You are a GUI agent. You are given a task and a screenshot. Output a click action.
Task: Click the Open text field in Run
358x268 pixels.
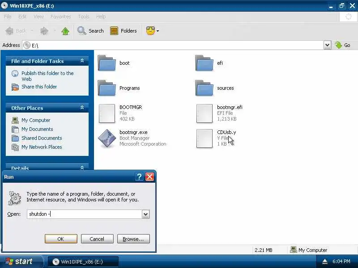(85, 214)
